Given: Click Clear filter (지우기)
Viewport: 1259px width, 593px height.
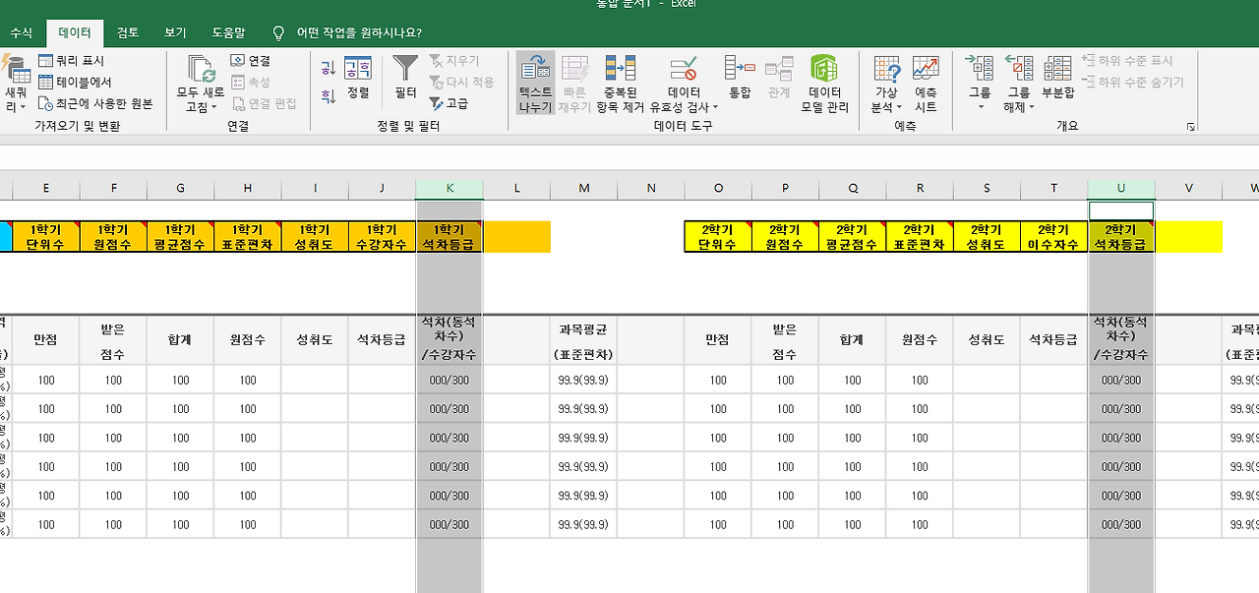Looking at the screenshot, I should coord(454,61).
